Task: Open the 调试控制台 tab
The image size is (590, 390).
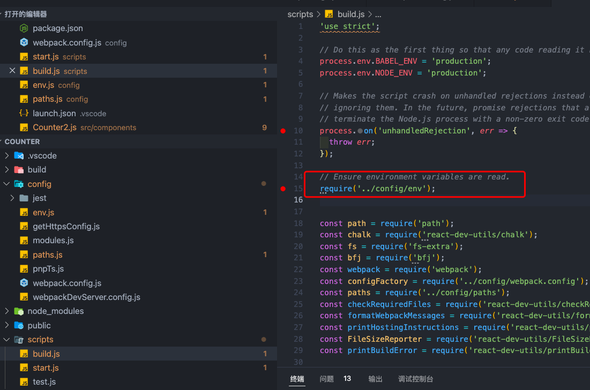Action: [415, 379]
